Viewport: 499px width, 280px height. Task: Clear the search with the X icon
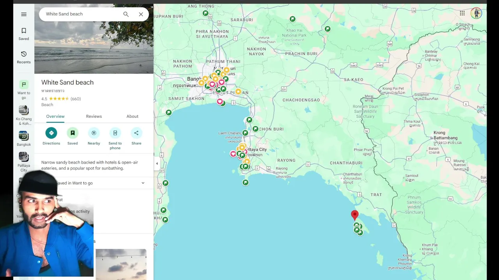click(141, 14)
